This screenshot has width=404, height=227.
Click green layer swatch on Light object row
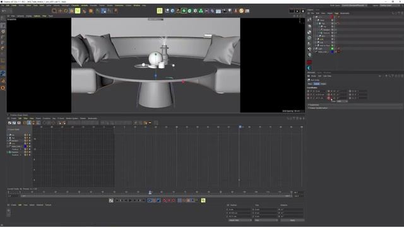(x=332, y=49)
